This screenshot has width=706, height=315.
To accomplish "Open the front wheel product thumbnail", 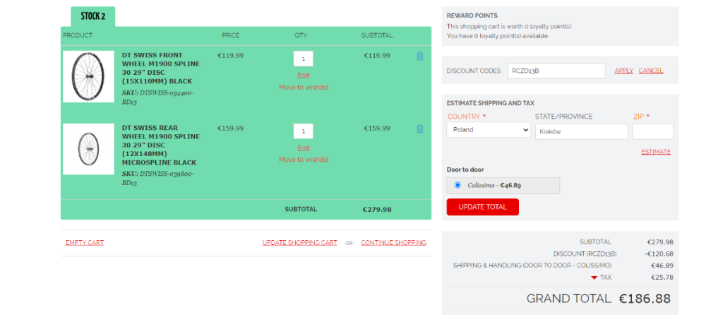I will 89,76.
